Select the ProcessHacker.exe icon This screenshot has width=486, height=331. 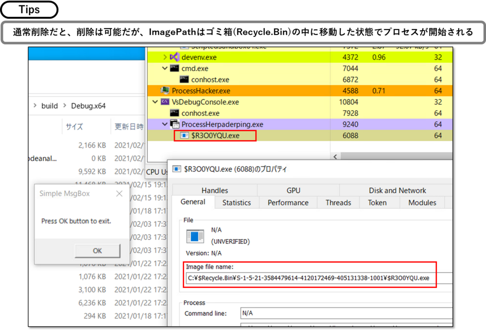(x=165, y=91)
